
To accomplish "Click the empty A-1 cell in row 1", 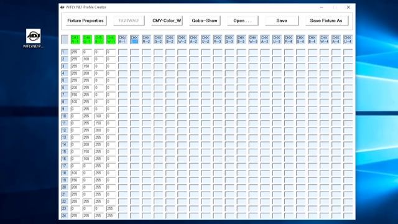I will point(123,52).
